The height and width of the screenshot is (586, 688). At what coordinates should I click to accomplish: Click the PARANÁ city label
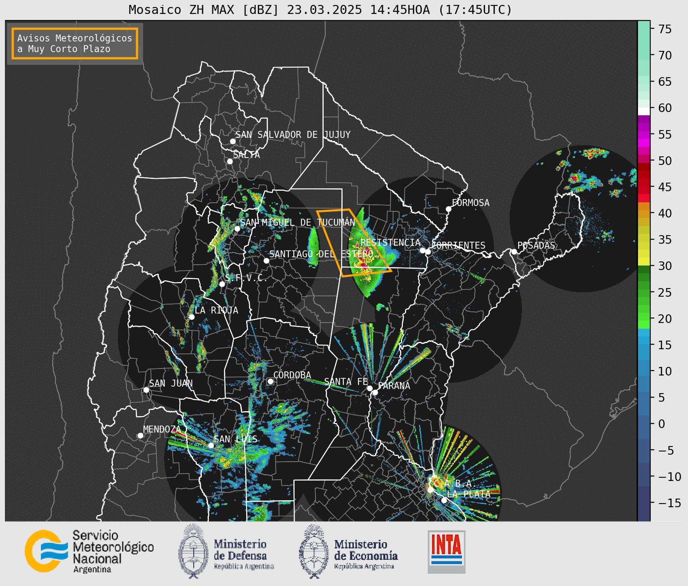pyautogui.click(x=394, y=386)
